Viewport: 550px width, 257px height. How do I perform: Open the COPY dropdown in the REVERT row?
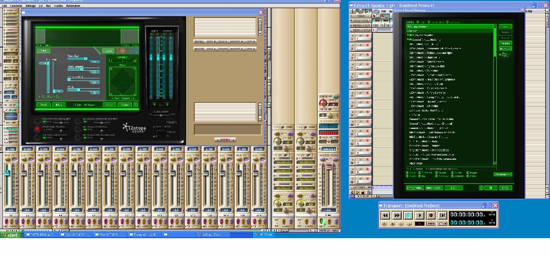pyautogui.click(x=250, y=49)
